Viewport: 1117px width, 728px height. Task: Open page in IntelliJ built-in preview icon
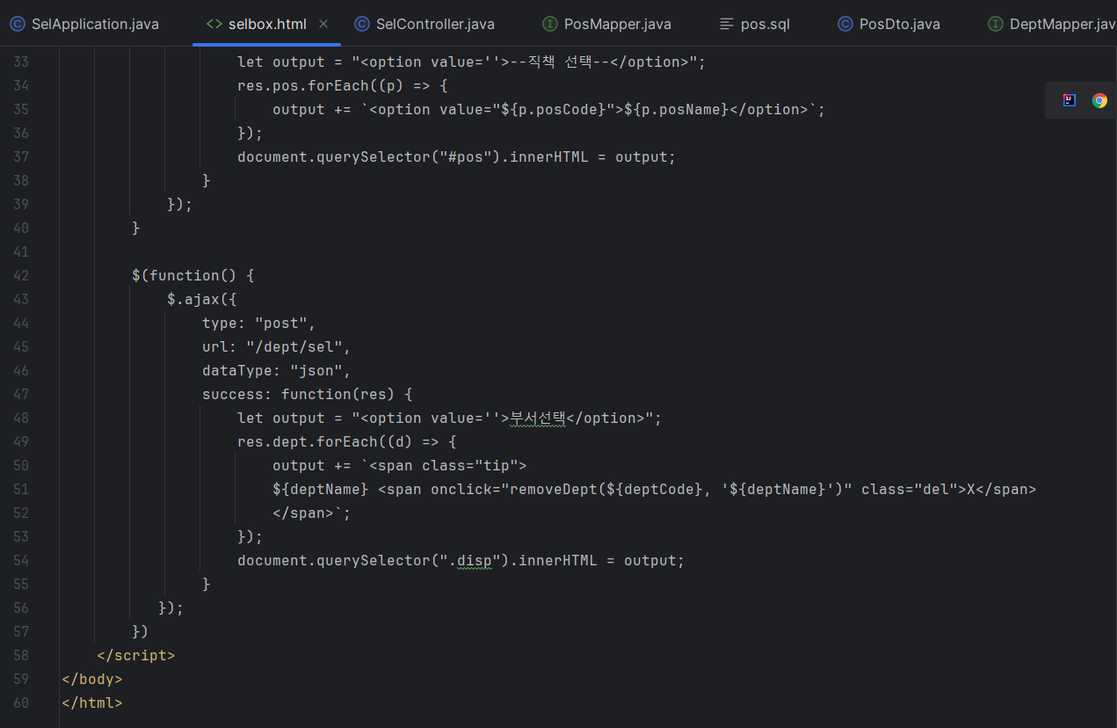(x=1069, y=100)
